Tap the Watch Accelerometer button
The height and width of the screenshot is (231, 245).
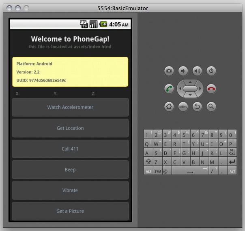pyautogui.click(x=71, y=107)
